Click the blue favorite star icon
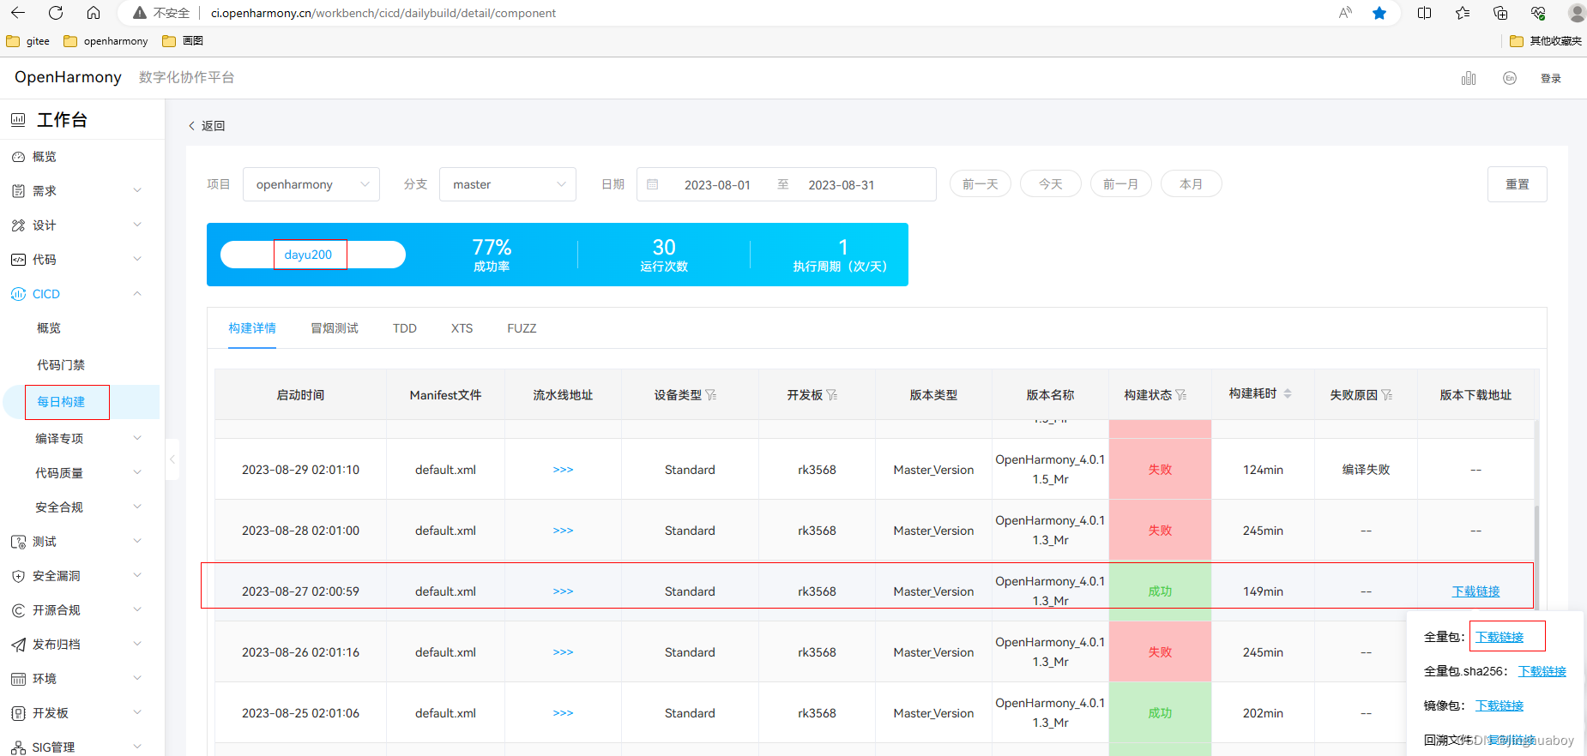Viewport: 1587px width, 756px height. (x=1379, y=13)
